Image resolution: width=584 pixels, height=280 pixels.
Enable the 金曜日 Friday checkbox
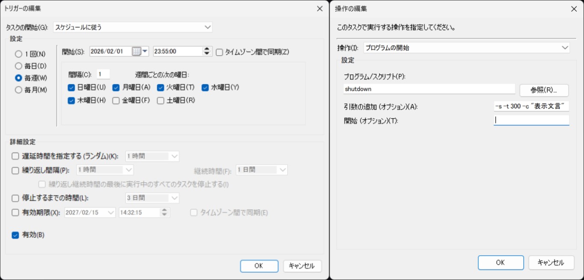pyautogui.click(x=115, y=100)
